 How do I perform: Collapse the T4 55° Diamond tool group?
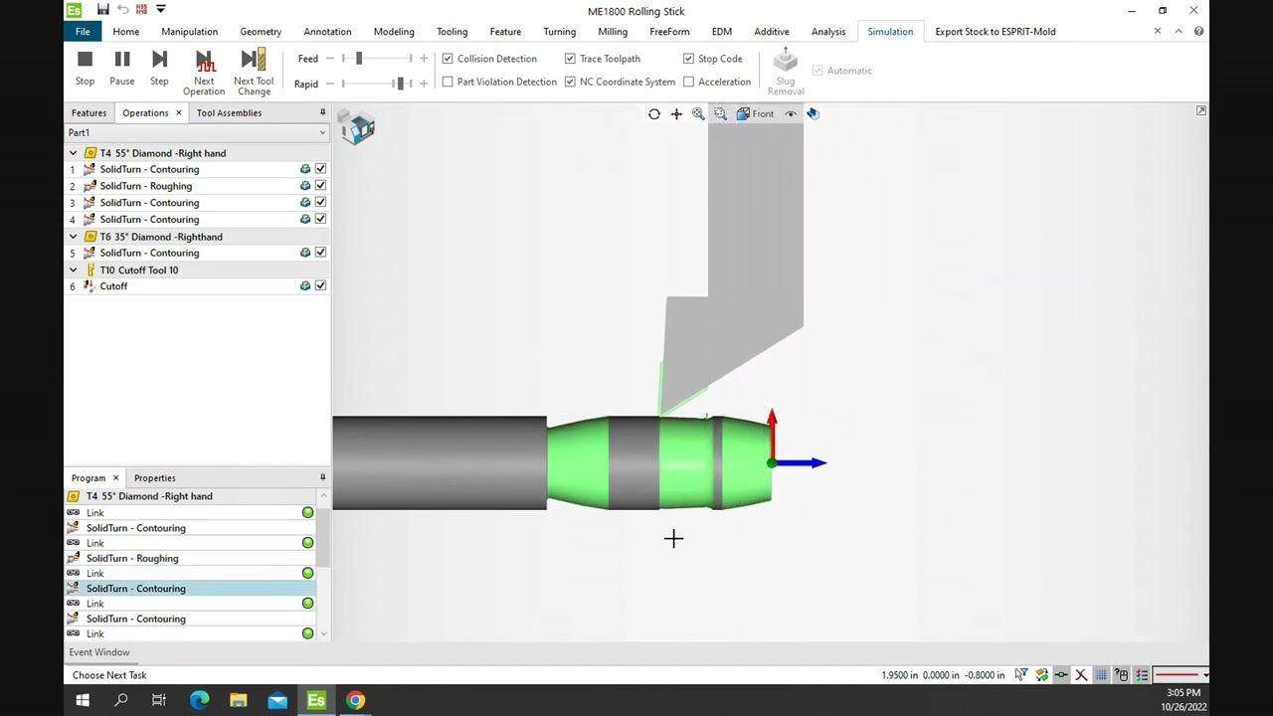pos(73,153)
